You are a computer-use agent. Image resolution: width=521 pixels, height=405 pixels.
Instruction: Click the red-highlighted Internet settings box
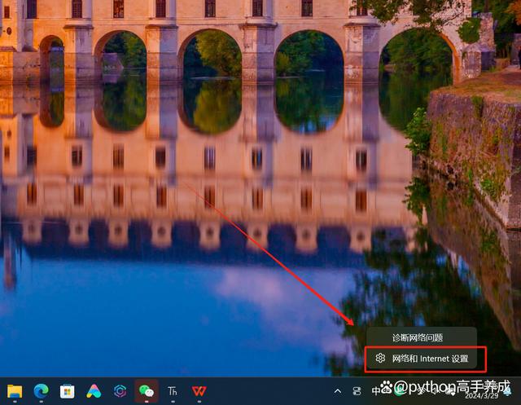click(425, 359)
